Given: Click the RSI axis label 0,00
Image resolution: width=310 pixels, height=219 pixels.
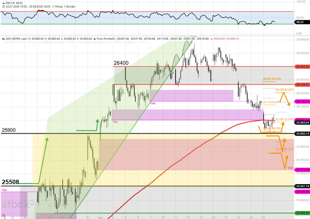Looking at the screenshot, I should [x=299, y=33].
